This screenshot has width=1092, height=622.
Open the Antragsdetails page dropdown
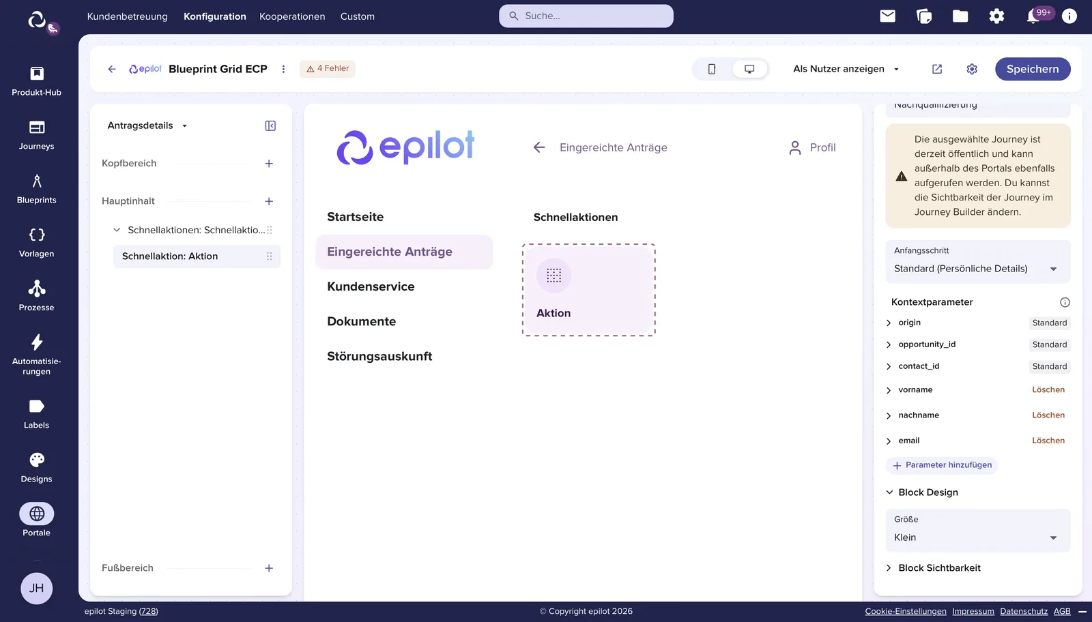coord(147,125)
